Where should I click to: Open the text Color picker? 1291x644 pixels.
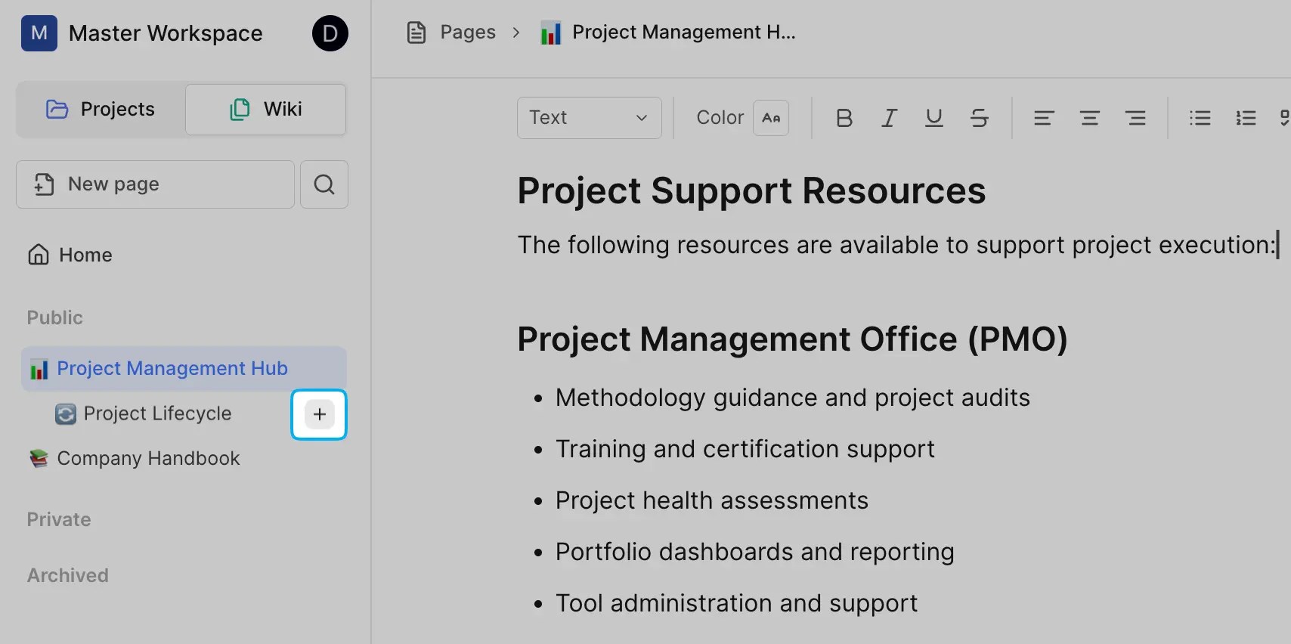(771, 118)
